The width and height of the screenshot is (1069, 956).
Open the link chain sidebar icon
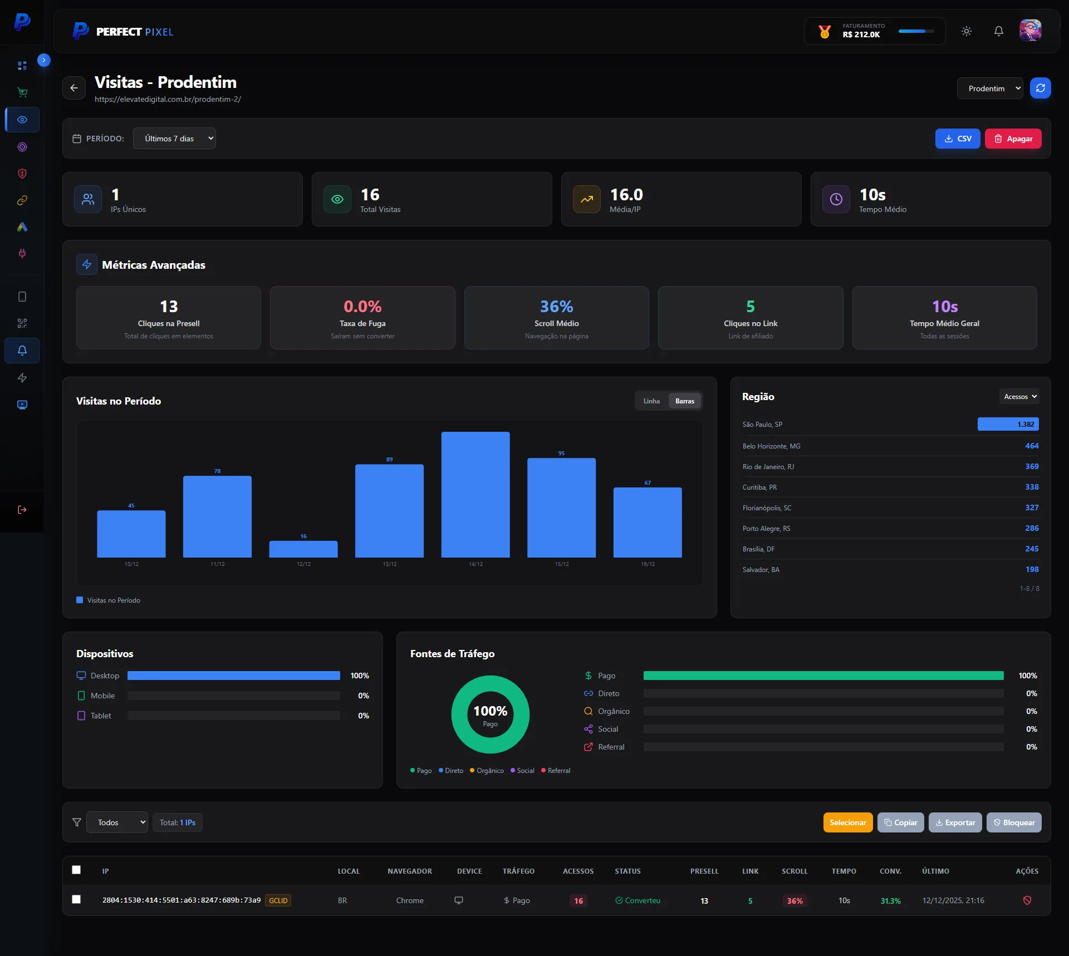pyautogui.click(x=22, y=200)
